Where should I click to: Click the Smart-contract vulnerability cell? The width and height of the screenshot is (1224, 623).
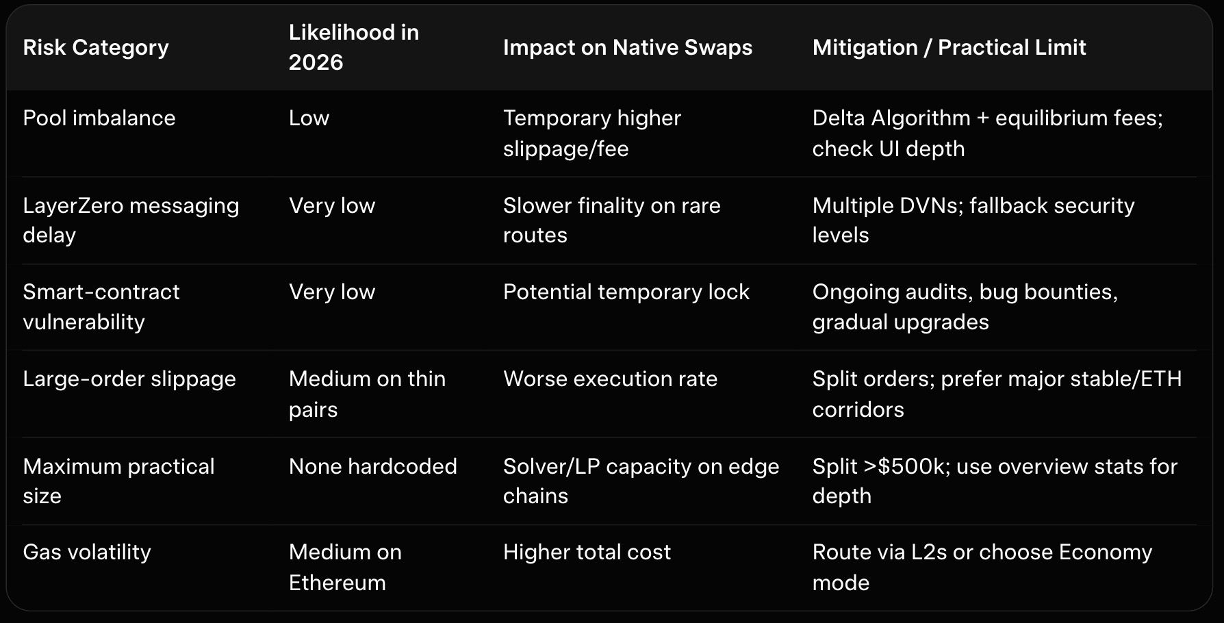click(x=101, y=307)
